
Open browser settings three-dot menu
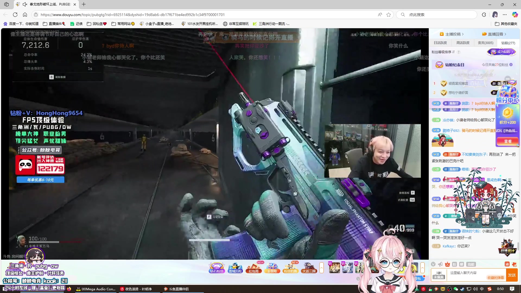(505, 15)
